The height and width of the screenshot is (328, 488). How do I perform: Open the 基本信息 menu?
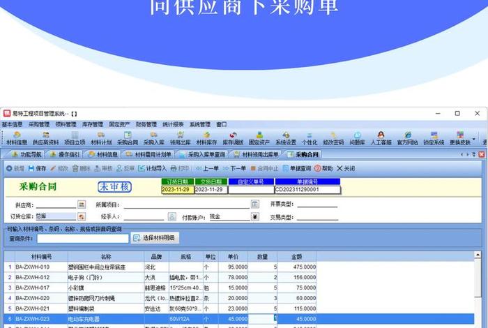point(13,124)
